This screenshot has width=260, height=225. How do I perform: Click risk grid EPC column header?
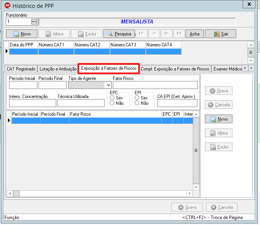[x=167, y=114]
